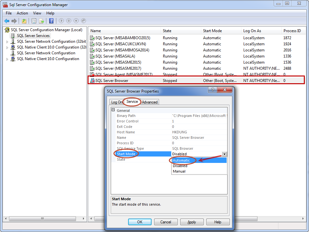Click the Forward navigation arrow icon
This screenshot has width=309, height=232.
(x=14, y=21)
